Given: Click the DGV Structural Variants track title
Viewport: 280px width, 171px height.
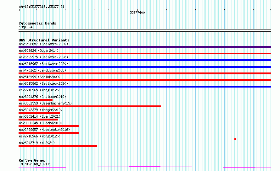Looking at the screenshot, I should point(44,40).
